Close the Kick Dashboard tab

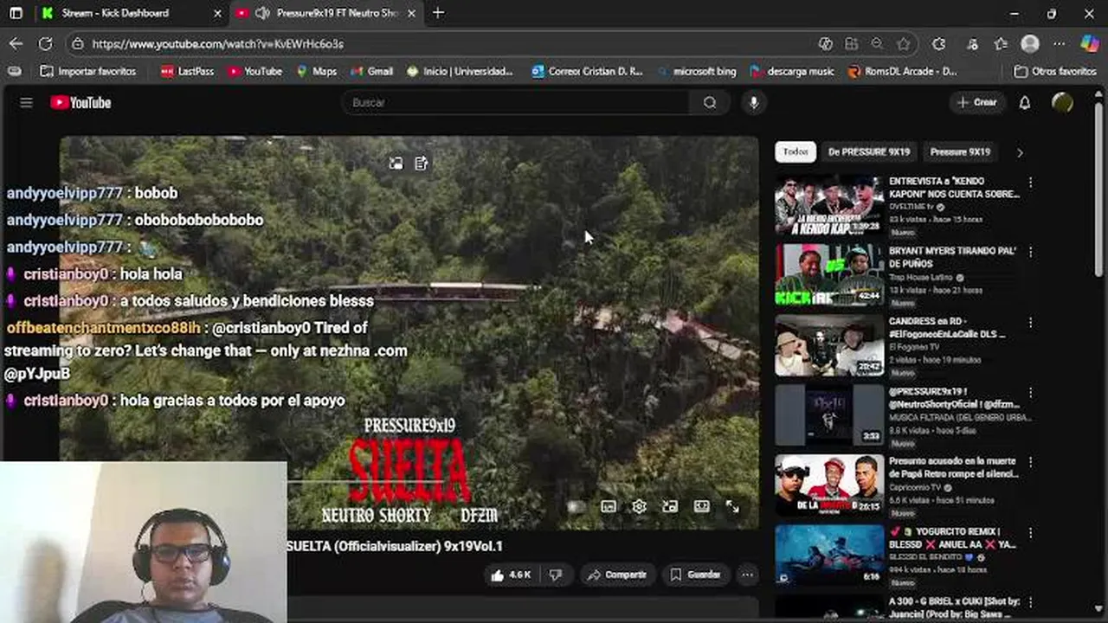(217, 13)
